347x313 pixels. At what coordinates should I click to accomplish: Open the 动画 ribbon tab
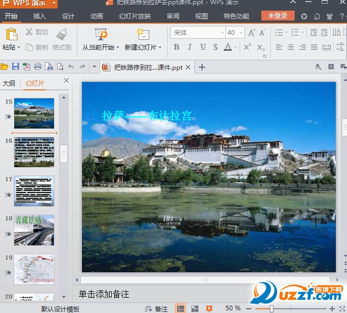97,16
